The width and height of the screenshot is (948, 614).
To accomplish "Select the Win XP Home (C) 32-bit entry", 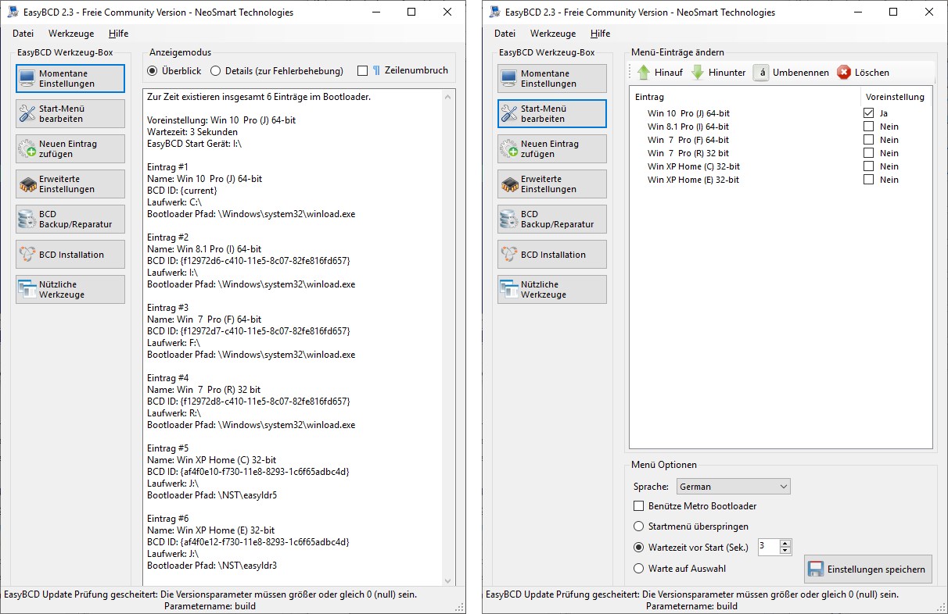I will (694, 166).
